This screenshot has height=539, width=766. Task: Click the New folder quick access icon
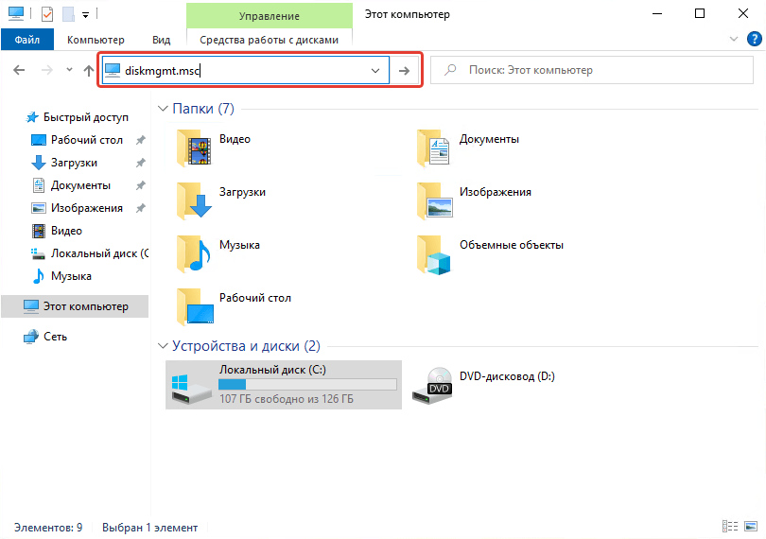coord(68,14)
